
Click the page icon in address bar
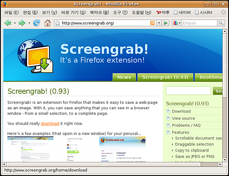[58, 23]
